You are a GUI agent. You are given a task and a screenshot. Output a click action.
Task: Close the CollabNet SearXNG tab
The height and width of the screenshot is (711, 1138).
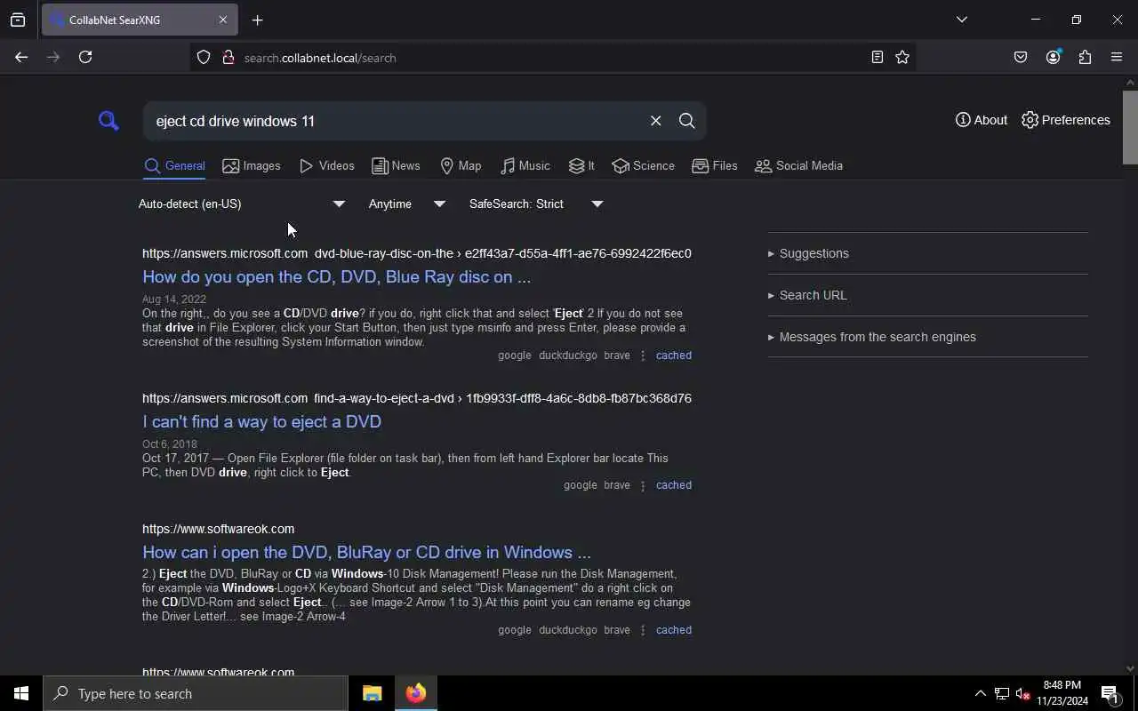[223, 20]
